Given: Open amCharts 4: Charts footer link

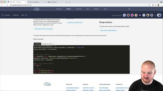Looking at the screenshot, I should [88, 88].
